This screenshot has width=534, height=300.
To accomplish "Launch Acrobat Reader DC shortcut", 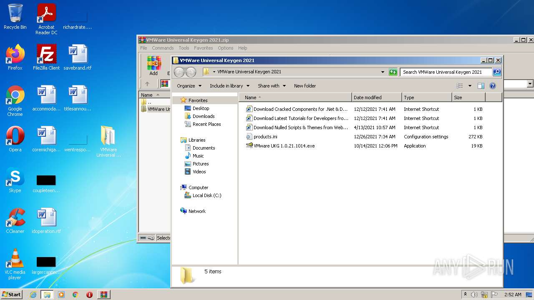I will [46, 19].
